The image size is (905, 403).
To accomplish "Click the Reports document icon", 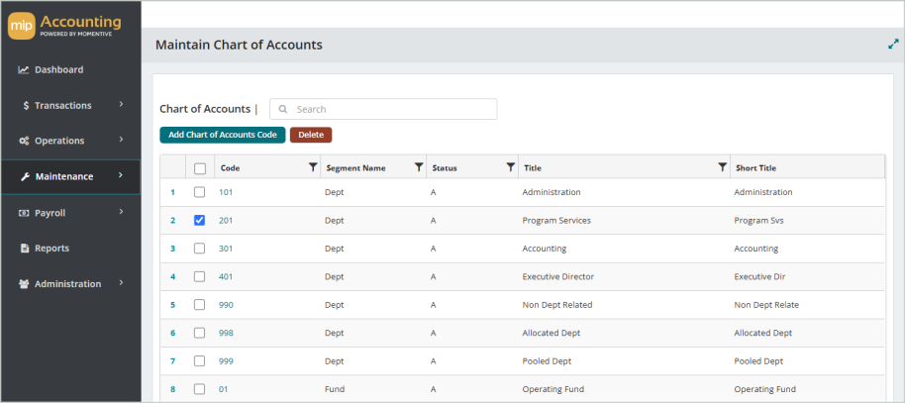I will coord(25,249).
